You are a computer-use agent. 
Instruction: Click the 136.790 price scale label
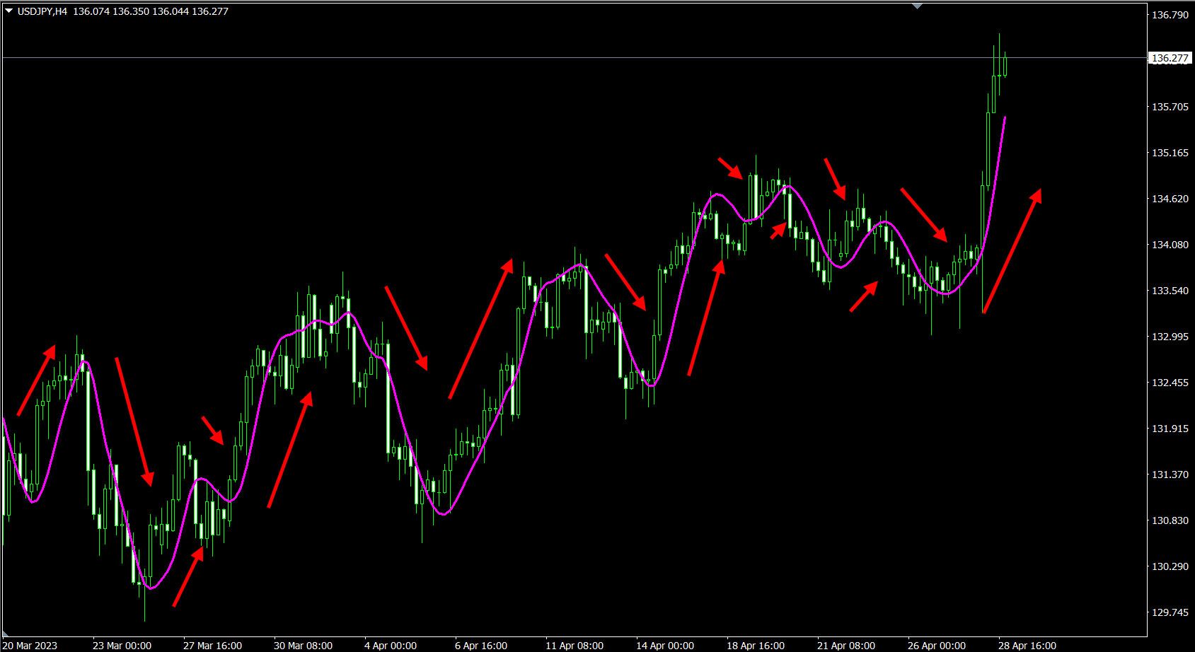(1170, 15)
